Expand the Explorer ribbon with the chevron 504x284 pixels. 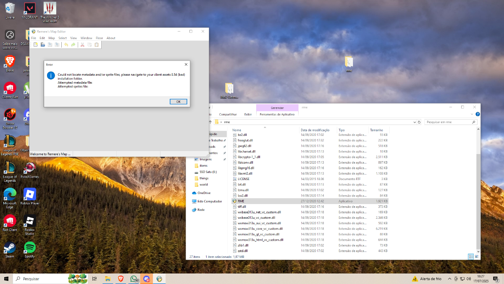(472, 114)
